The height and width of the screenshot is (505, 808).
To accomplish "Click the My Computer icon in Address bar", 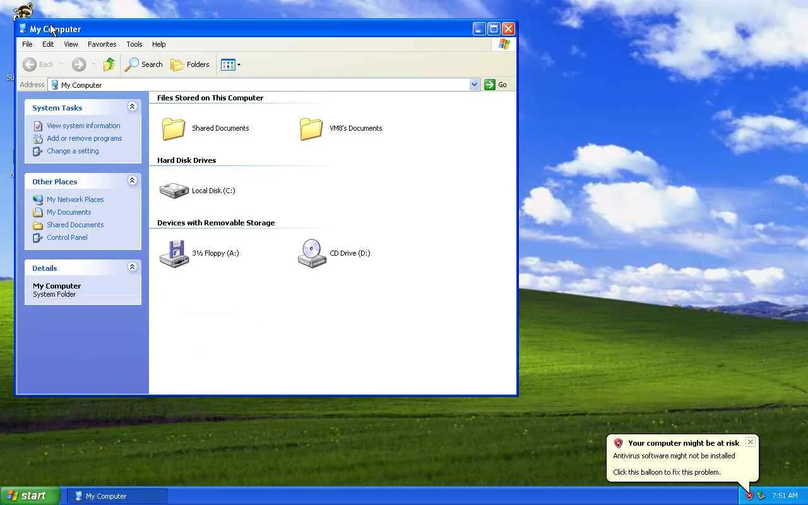I will tap(55, 85).
